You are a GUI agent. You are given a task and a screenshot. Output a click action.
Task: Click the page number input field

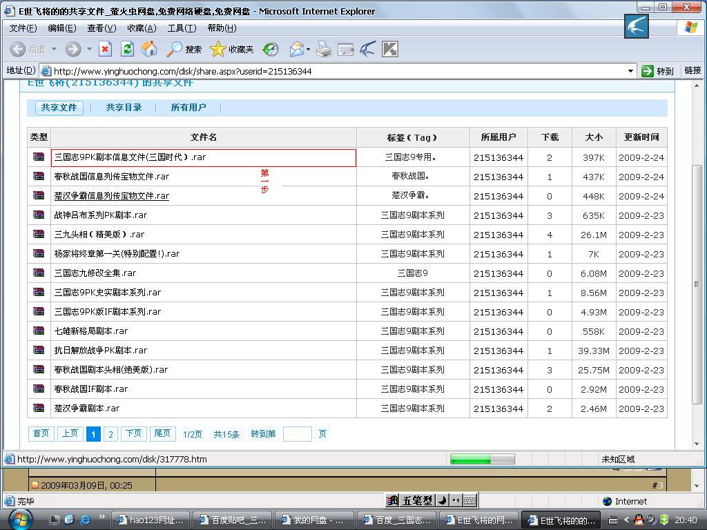[x=297, y=434]
